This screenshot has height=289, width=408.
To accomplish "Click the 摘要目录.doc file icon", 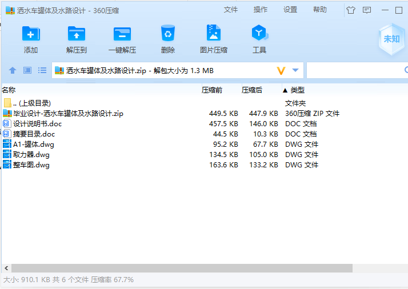I will click(x=7, y=134).
